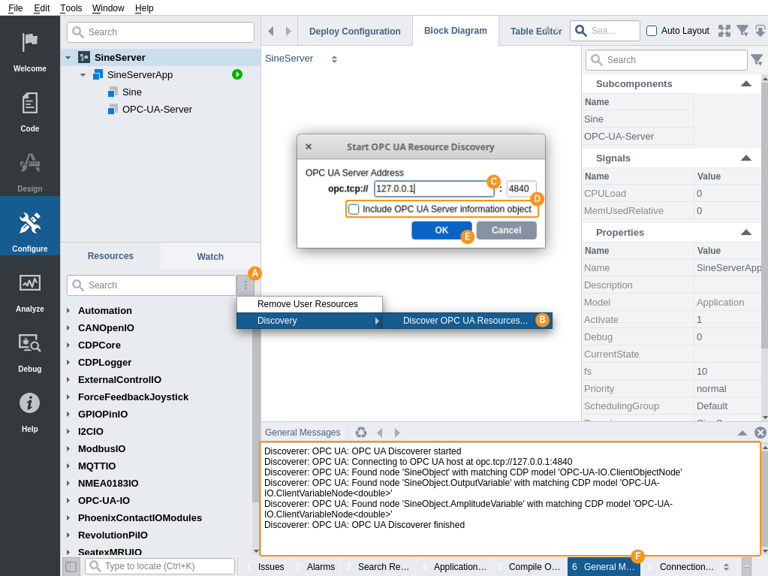Screen dimensions: 768x576
Task: Clear the General Messages with recycle icon
Action: (361, 433)
